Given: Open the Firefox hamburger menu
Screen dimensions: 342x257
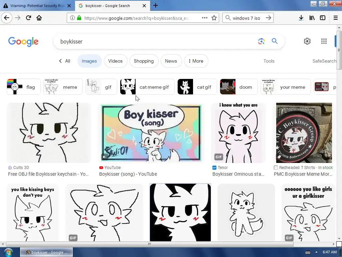Looking at the screenshot, I should pyautogui.click(x=336, y=18).
